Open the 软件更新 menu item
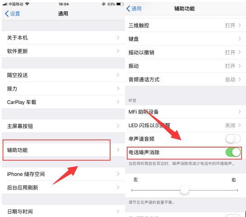The image size is (246, 217). pyautogui.click(x=63, y=51)
